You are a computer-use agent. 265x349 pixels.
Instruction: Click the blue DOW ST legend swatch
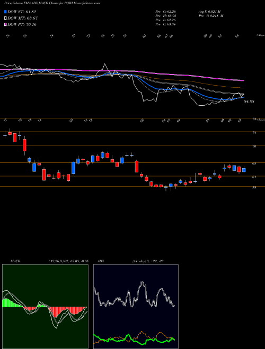[6, 12]
